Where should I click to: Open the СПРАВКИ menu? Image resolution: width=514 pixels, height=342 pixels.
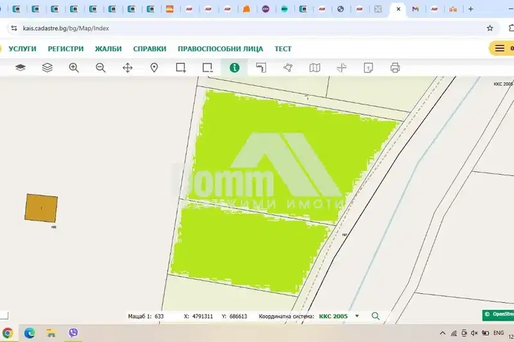pyautogui.click(x=150, y=49)
